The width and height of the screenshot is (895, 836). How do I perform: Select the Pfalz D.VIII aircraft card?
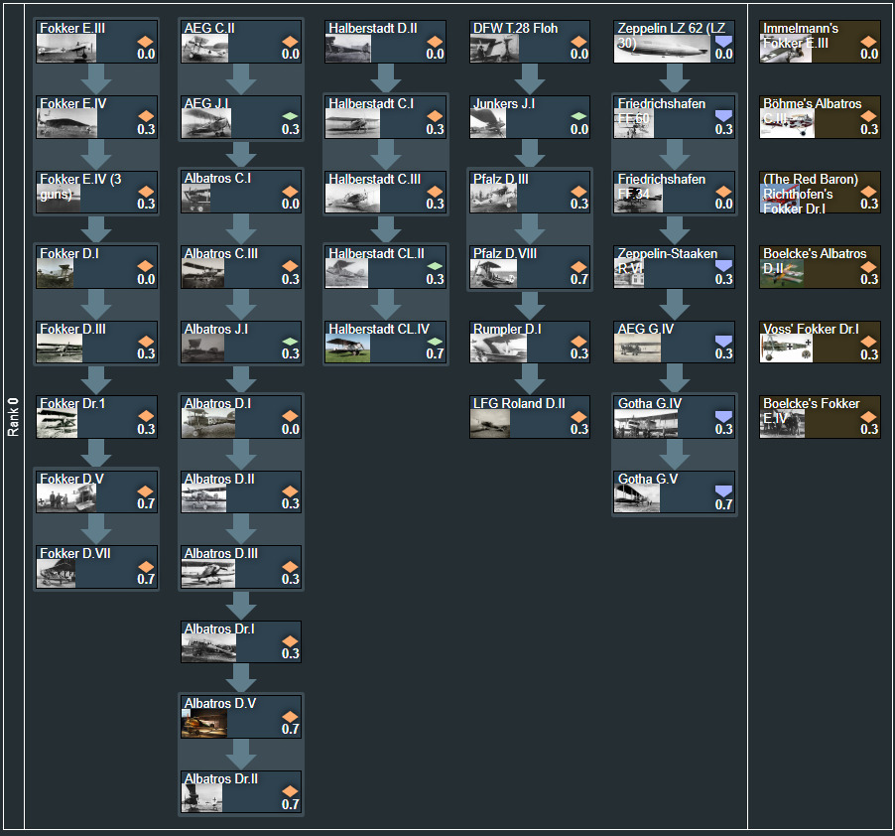(x=530, y=266)
